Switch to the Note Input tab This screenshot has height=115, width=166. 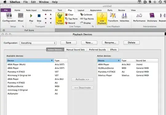[31, 10]
